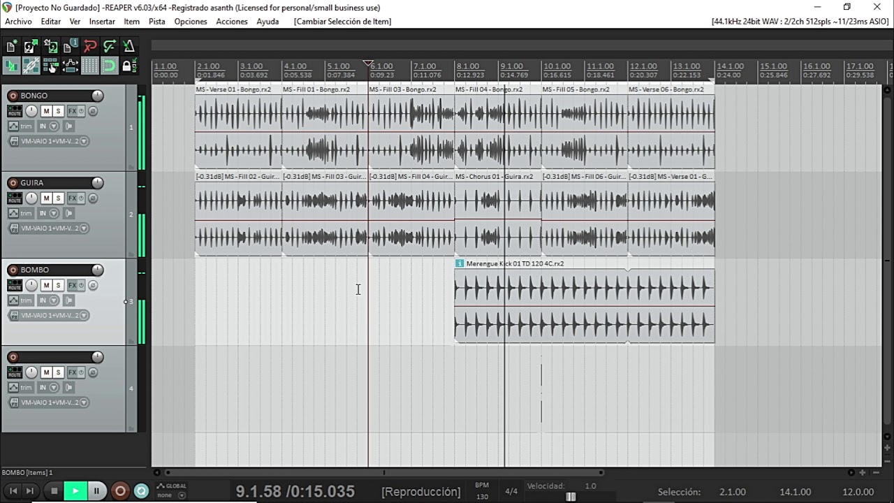Open envelope/trim button on BONGO track
The height and width of the screenshot is (503, 894).
21,126
